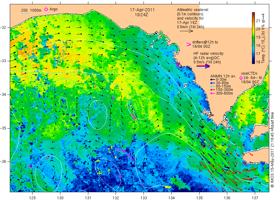The width and height of the screenshot is (276, 202).
Task: Click the temperature color bar
Action: coord(253,38)
